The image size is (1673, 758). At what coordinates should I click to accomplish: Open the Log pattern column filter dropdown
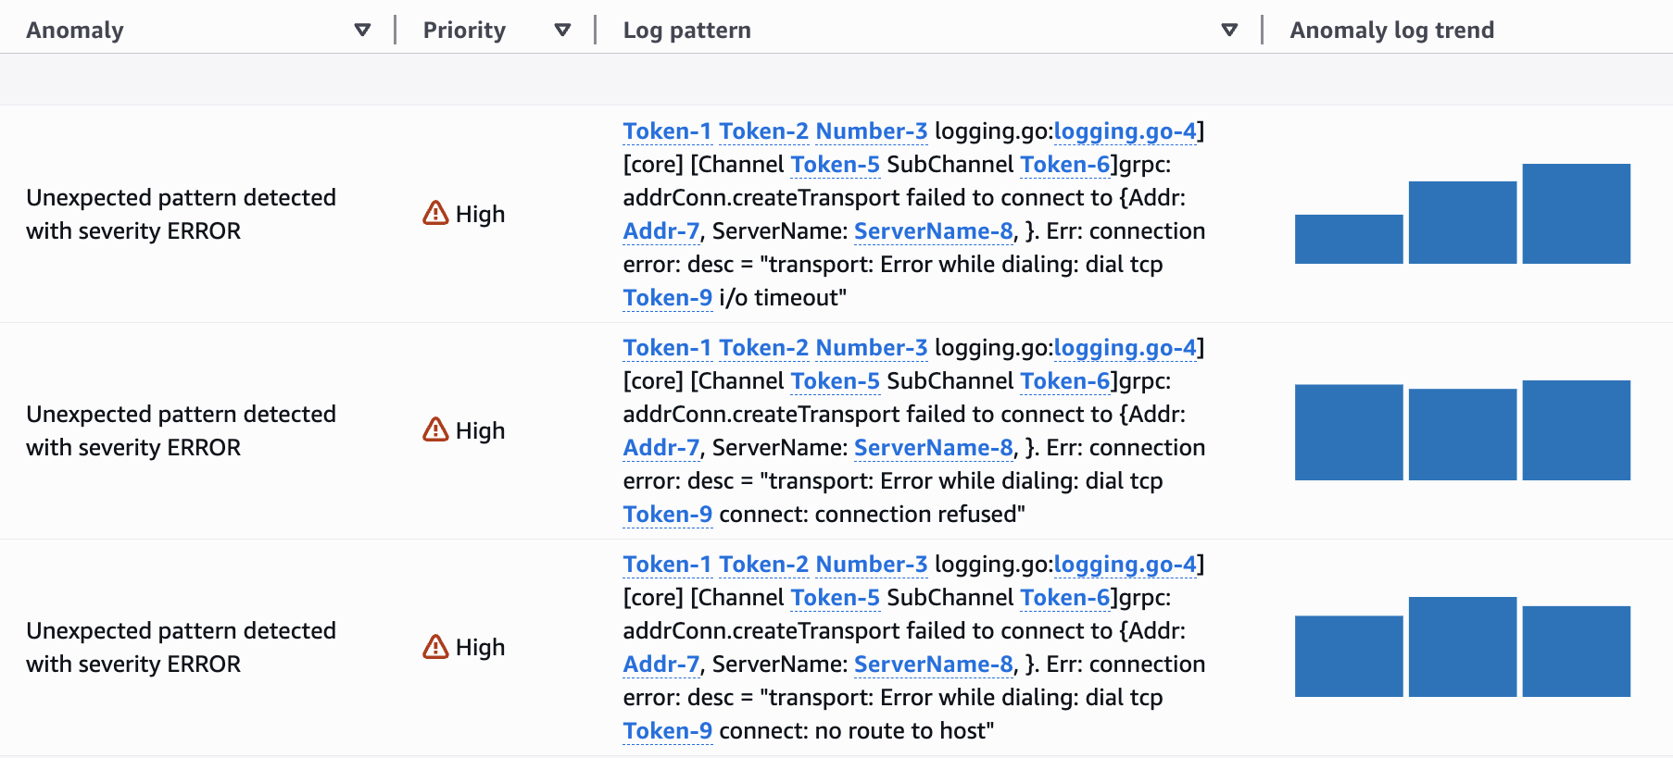(x=1229, y=29)
